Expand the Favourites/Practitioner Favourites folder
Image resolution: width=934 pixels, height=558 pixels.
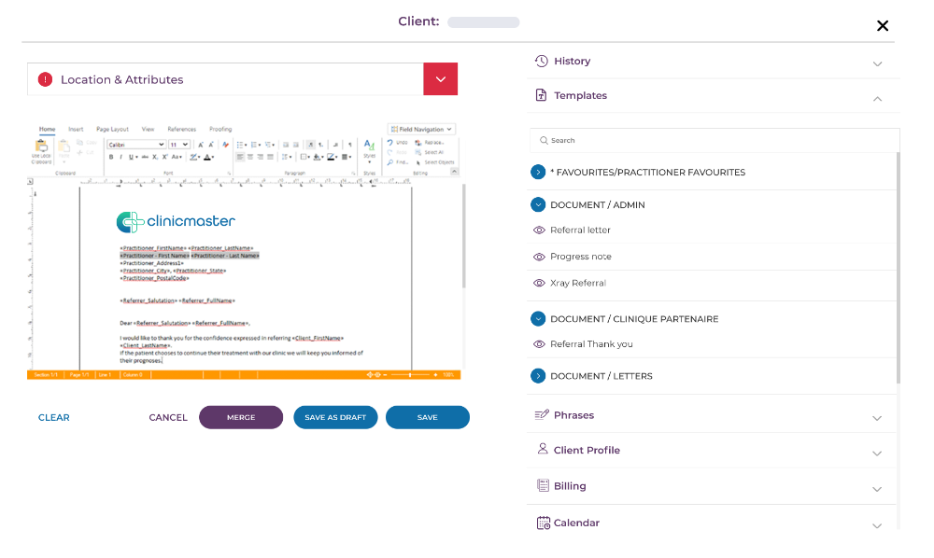(x=538, y=173)
